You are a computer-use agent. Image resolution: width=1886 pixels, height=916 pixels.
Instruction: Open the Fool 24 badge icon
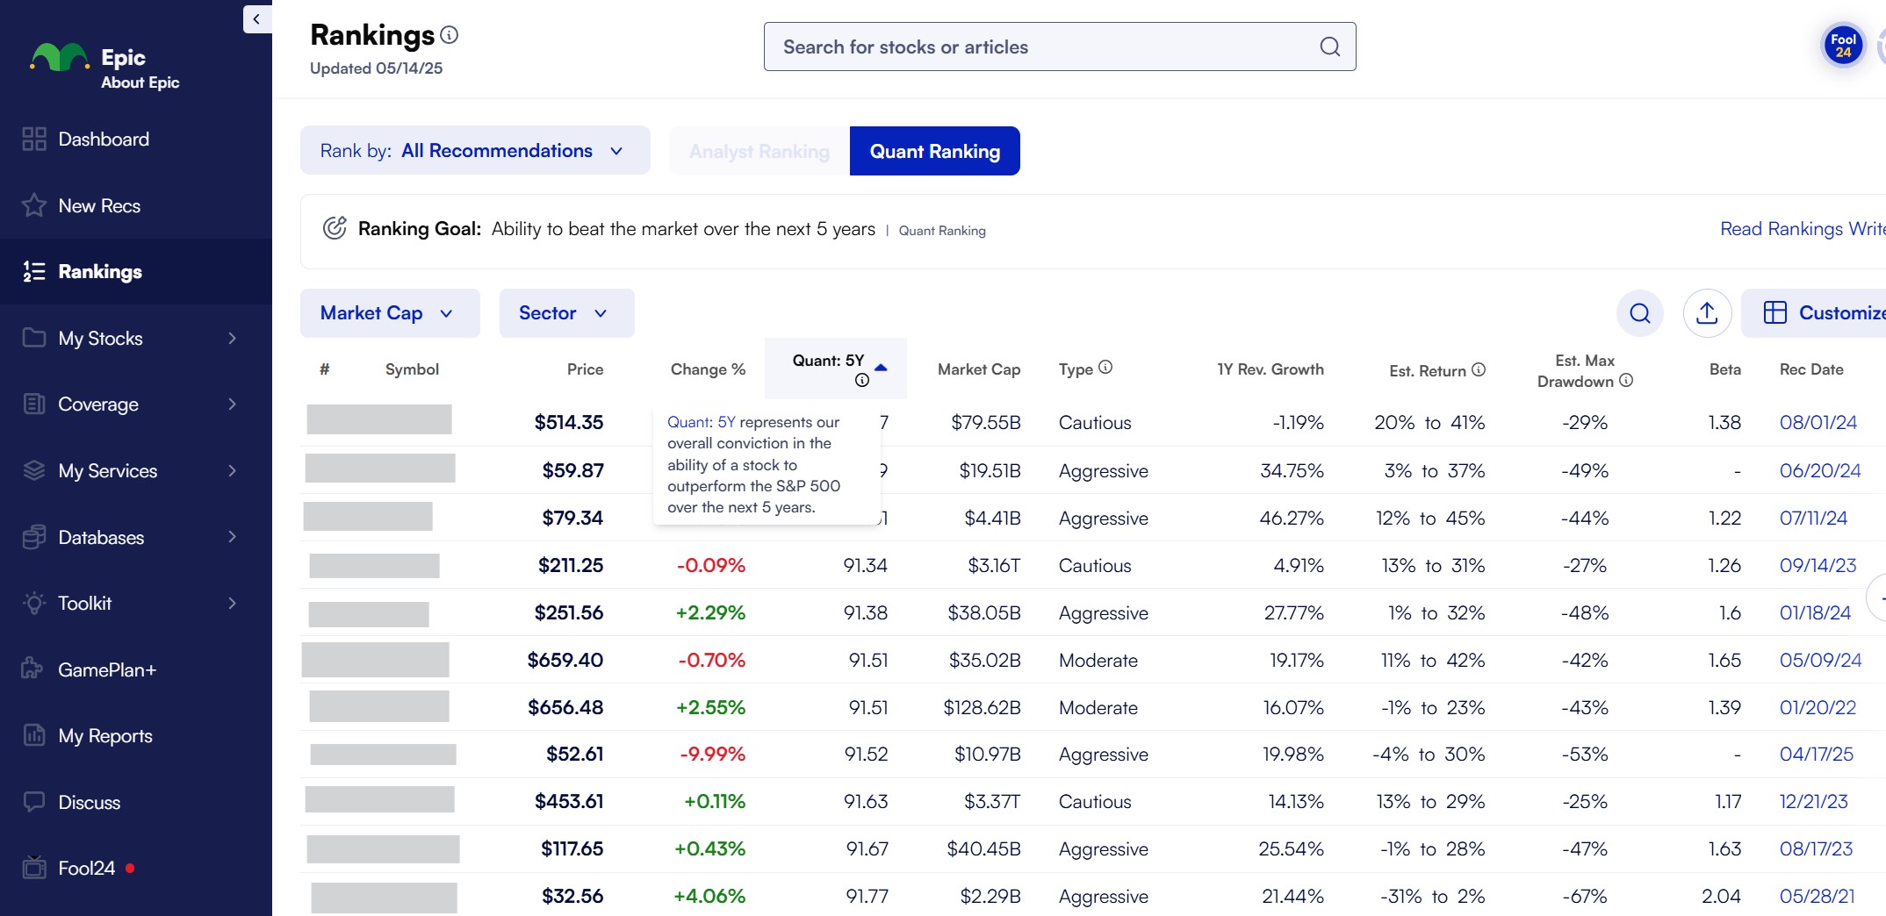[x=1842, y=46]
